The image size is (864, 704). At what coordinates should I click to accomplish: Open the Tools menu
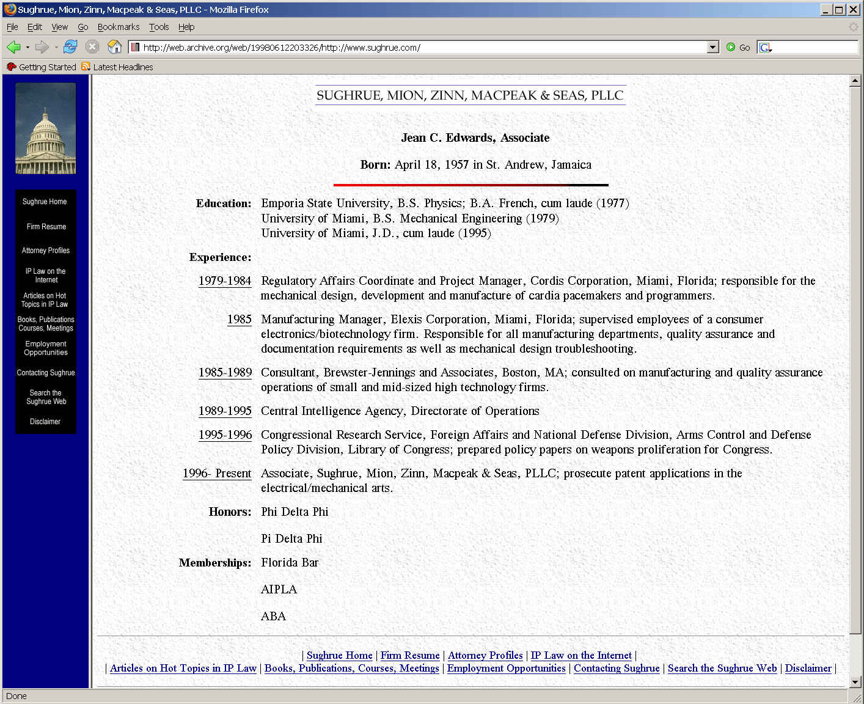pos(158,27)
